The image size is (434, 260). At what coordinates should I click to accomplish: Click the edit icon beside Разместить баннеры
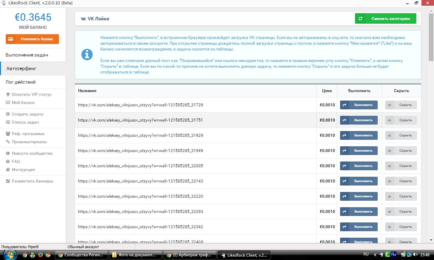(x=8, y=181)
